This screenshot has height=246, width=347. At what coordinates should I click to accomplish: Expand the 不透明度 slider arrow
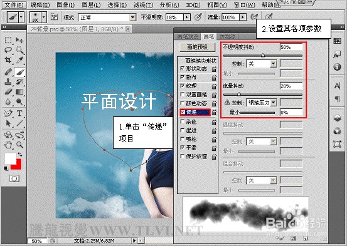pos(187,17)
